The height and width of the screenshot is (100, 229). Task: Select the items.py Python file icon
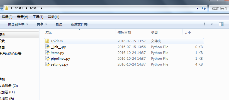[x=47, y=53]
